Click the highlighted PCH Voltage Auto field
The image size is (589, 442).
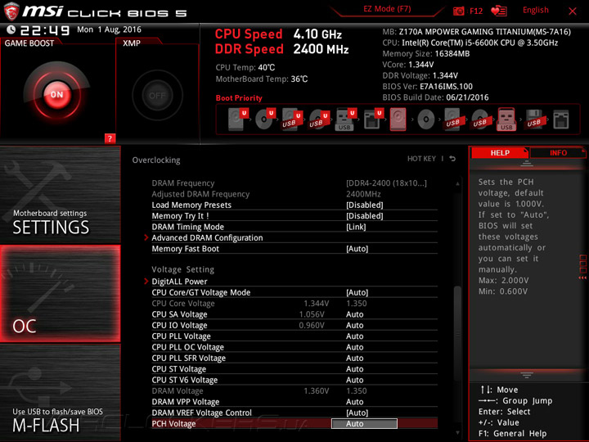click(364, 424)
